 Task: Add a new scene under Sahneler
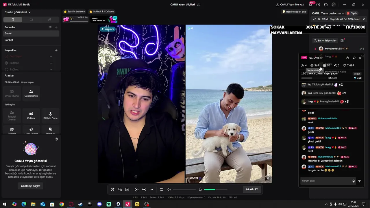pyautogui.click(x=56, y=27)
